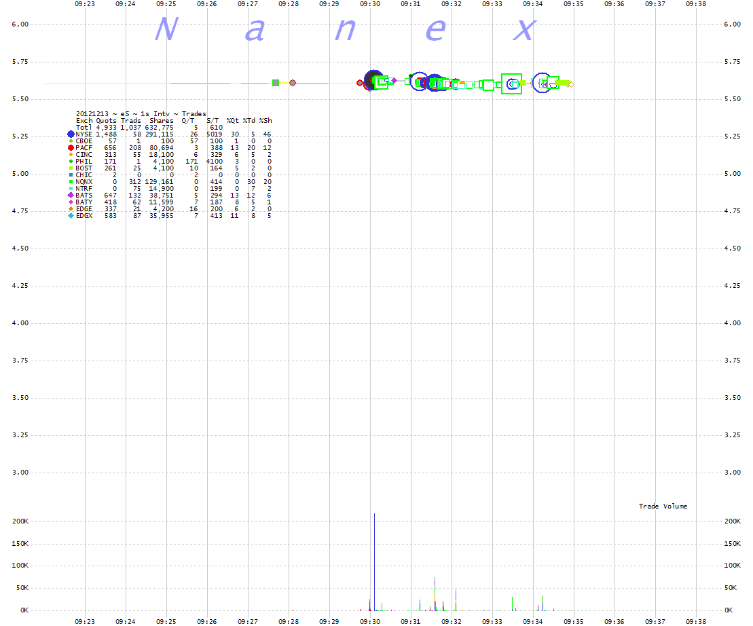
Task: Click the '100K' label on the right volume axis
Action: click(733, 565)
